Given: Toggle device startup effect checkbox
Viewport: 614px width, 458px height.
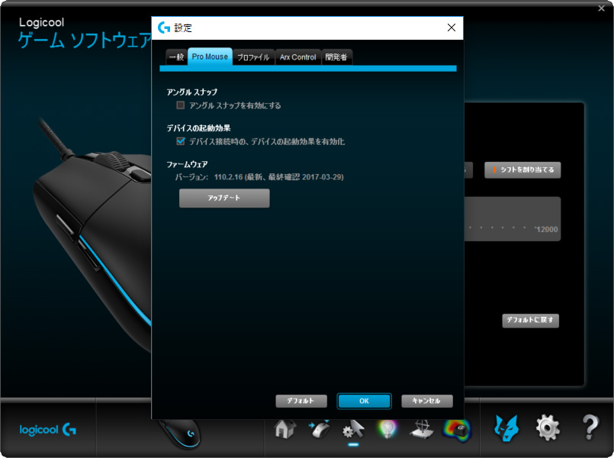Looking at the screenshot, I should pos(181,141).
